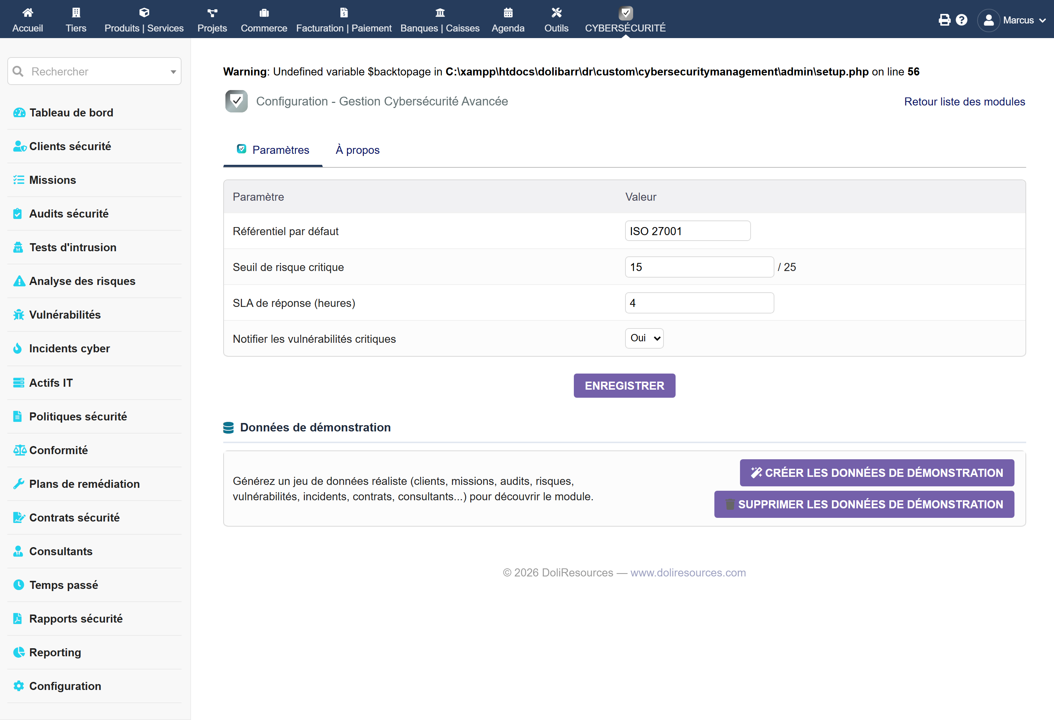Click the Analyse des risques sidebar label

click(82, 281)
